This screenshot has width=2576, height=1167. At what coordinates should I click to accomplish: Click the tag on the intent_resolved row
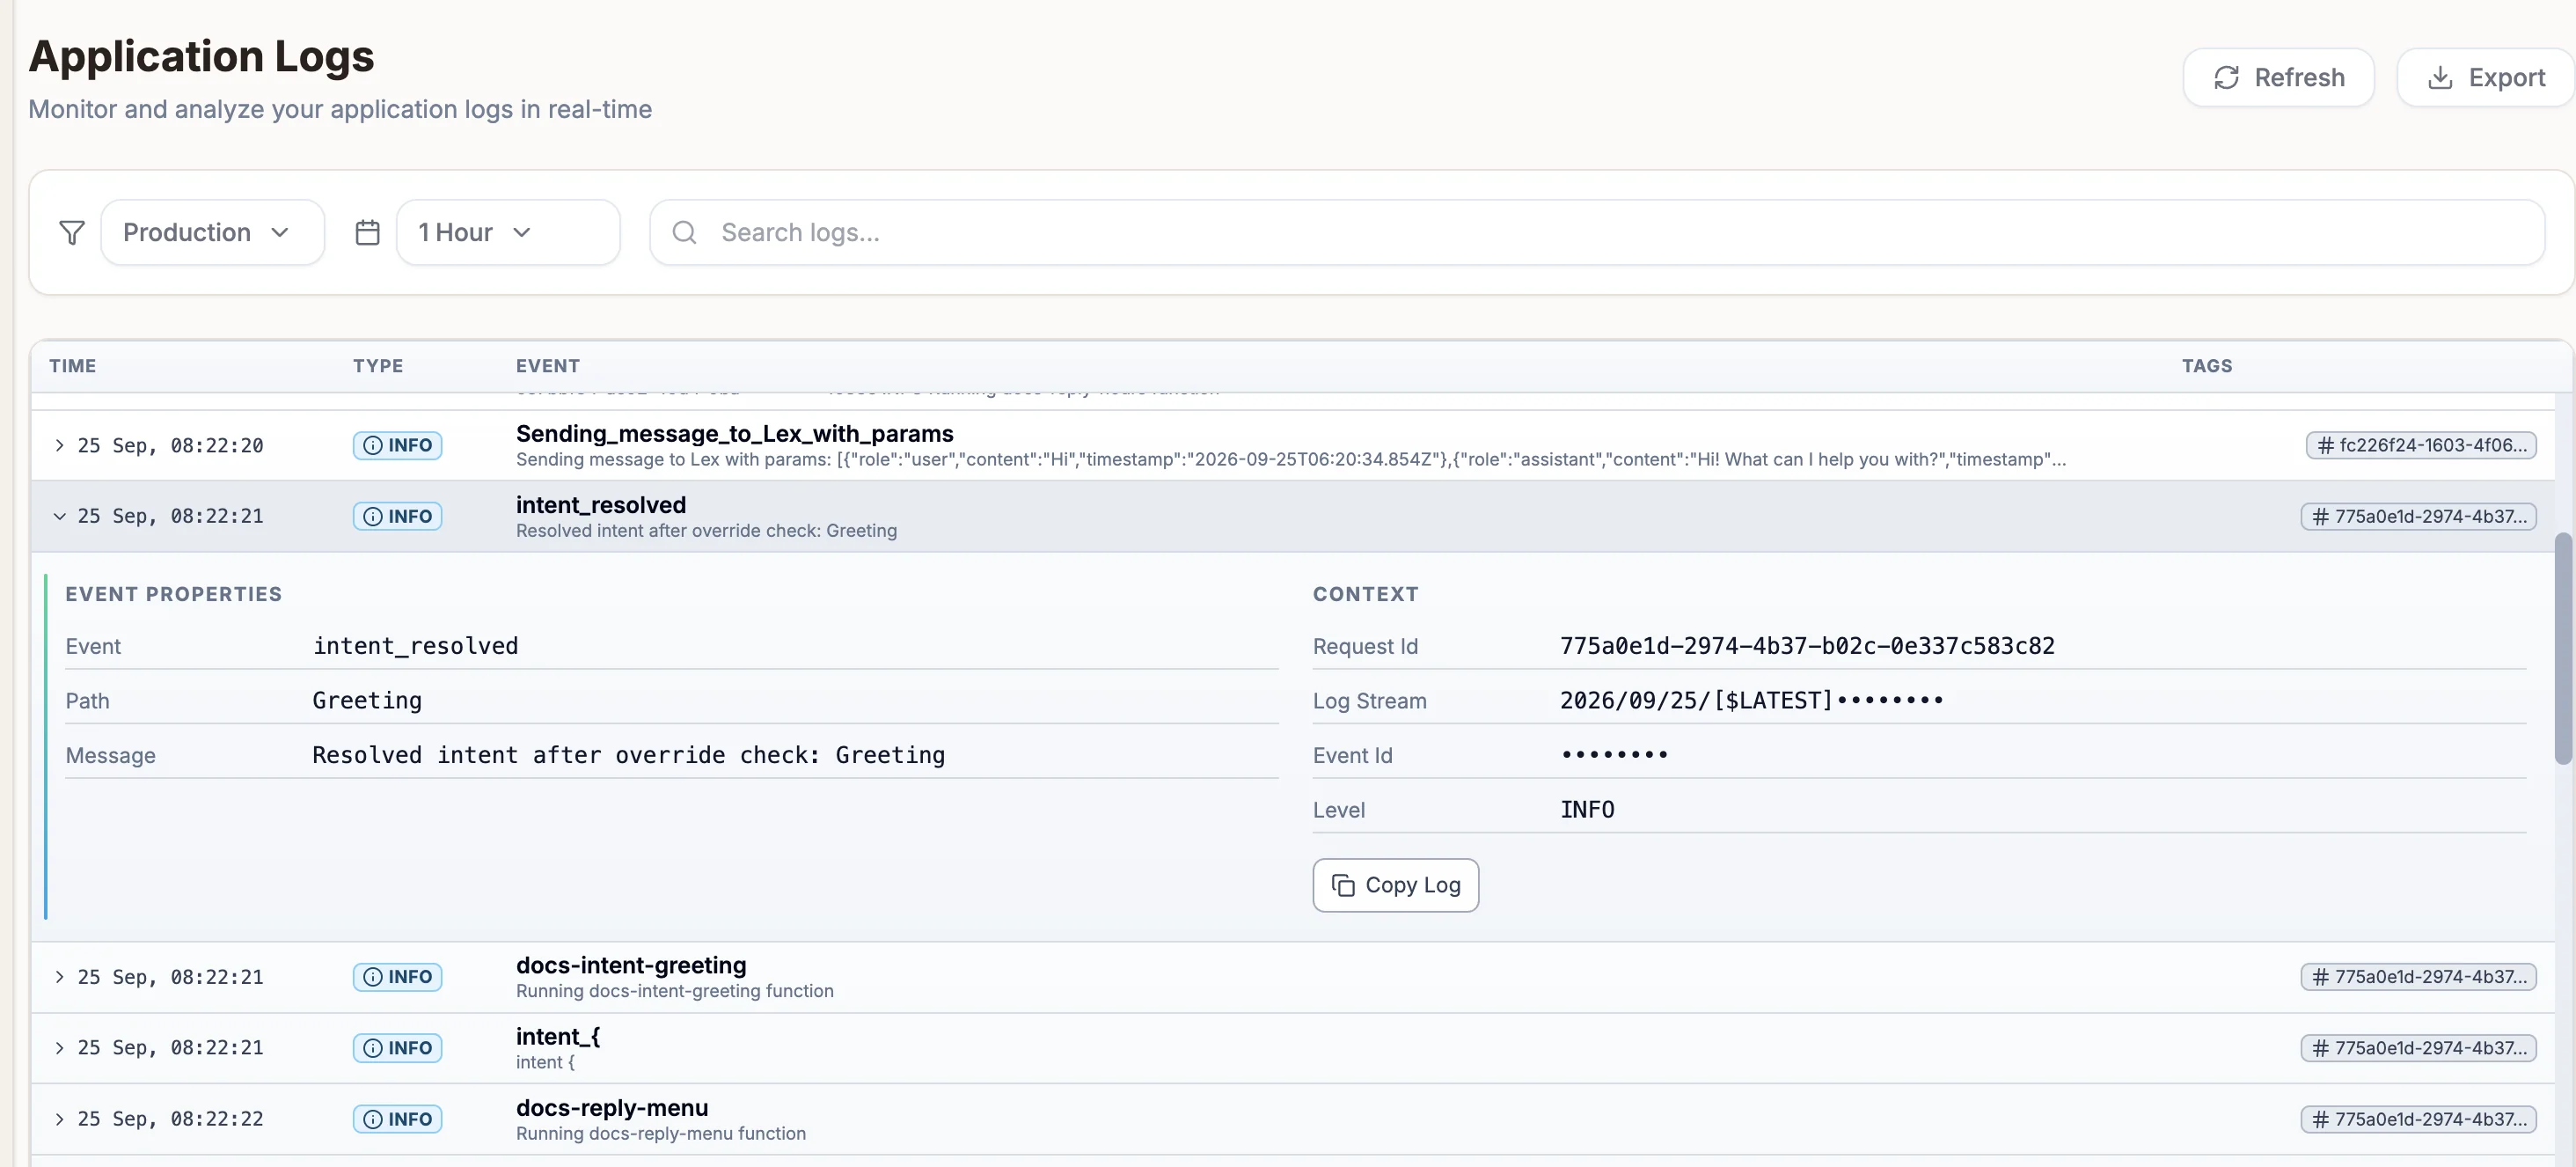(x=2418, y=516)
